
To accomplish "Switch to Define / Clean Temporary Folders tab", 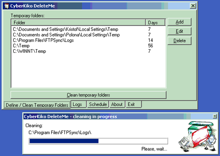I will coord(37,105).
